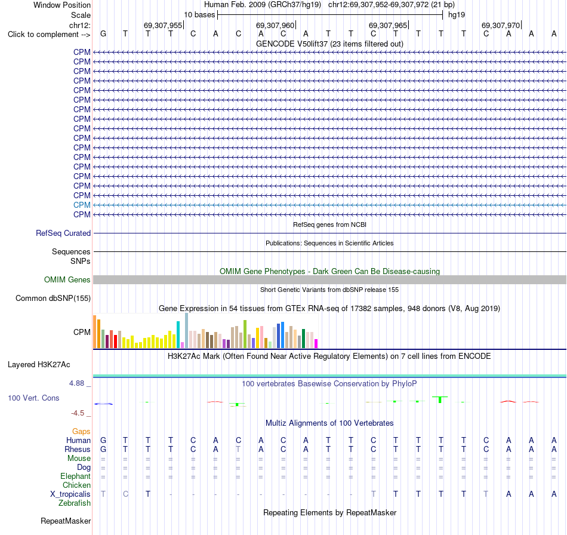567x535 pixels.
Task: Open 'Multiz Alignments of 100 Vertebrates' title
Action: click(329, 423)
